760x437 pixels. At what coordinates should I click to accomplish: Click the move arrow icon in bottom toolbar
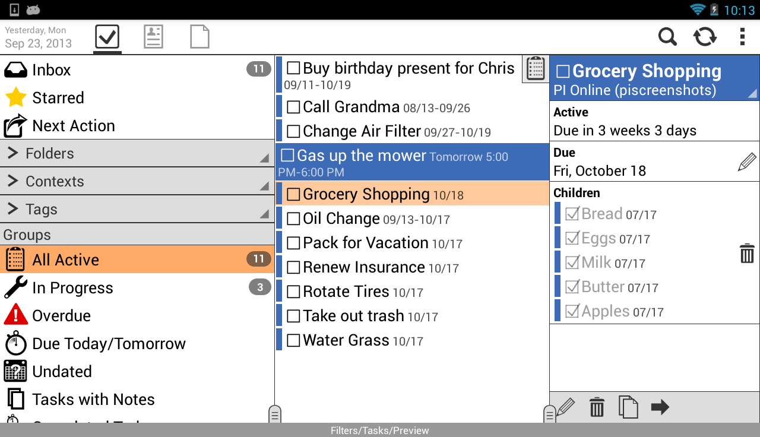coord(660,407)
